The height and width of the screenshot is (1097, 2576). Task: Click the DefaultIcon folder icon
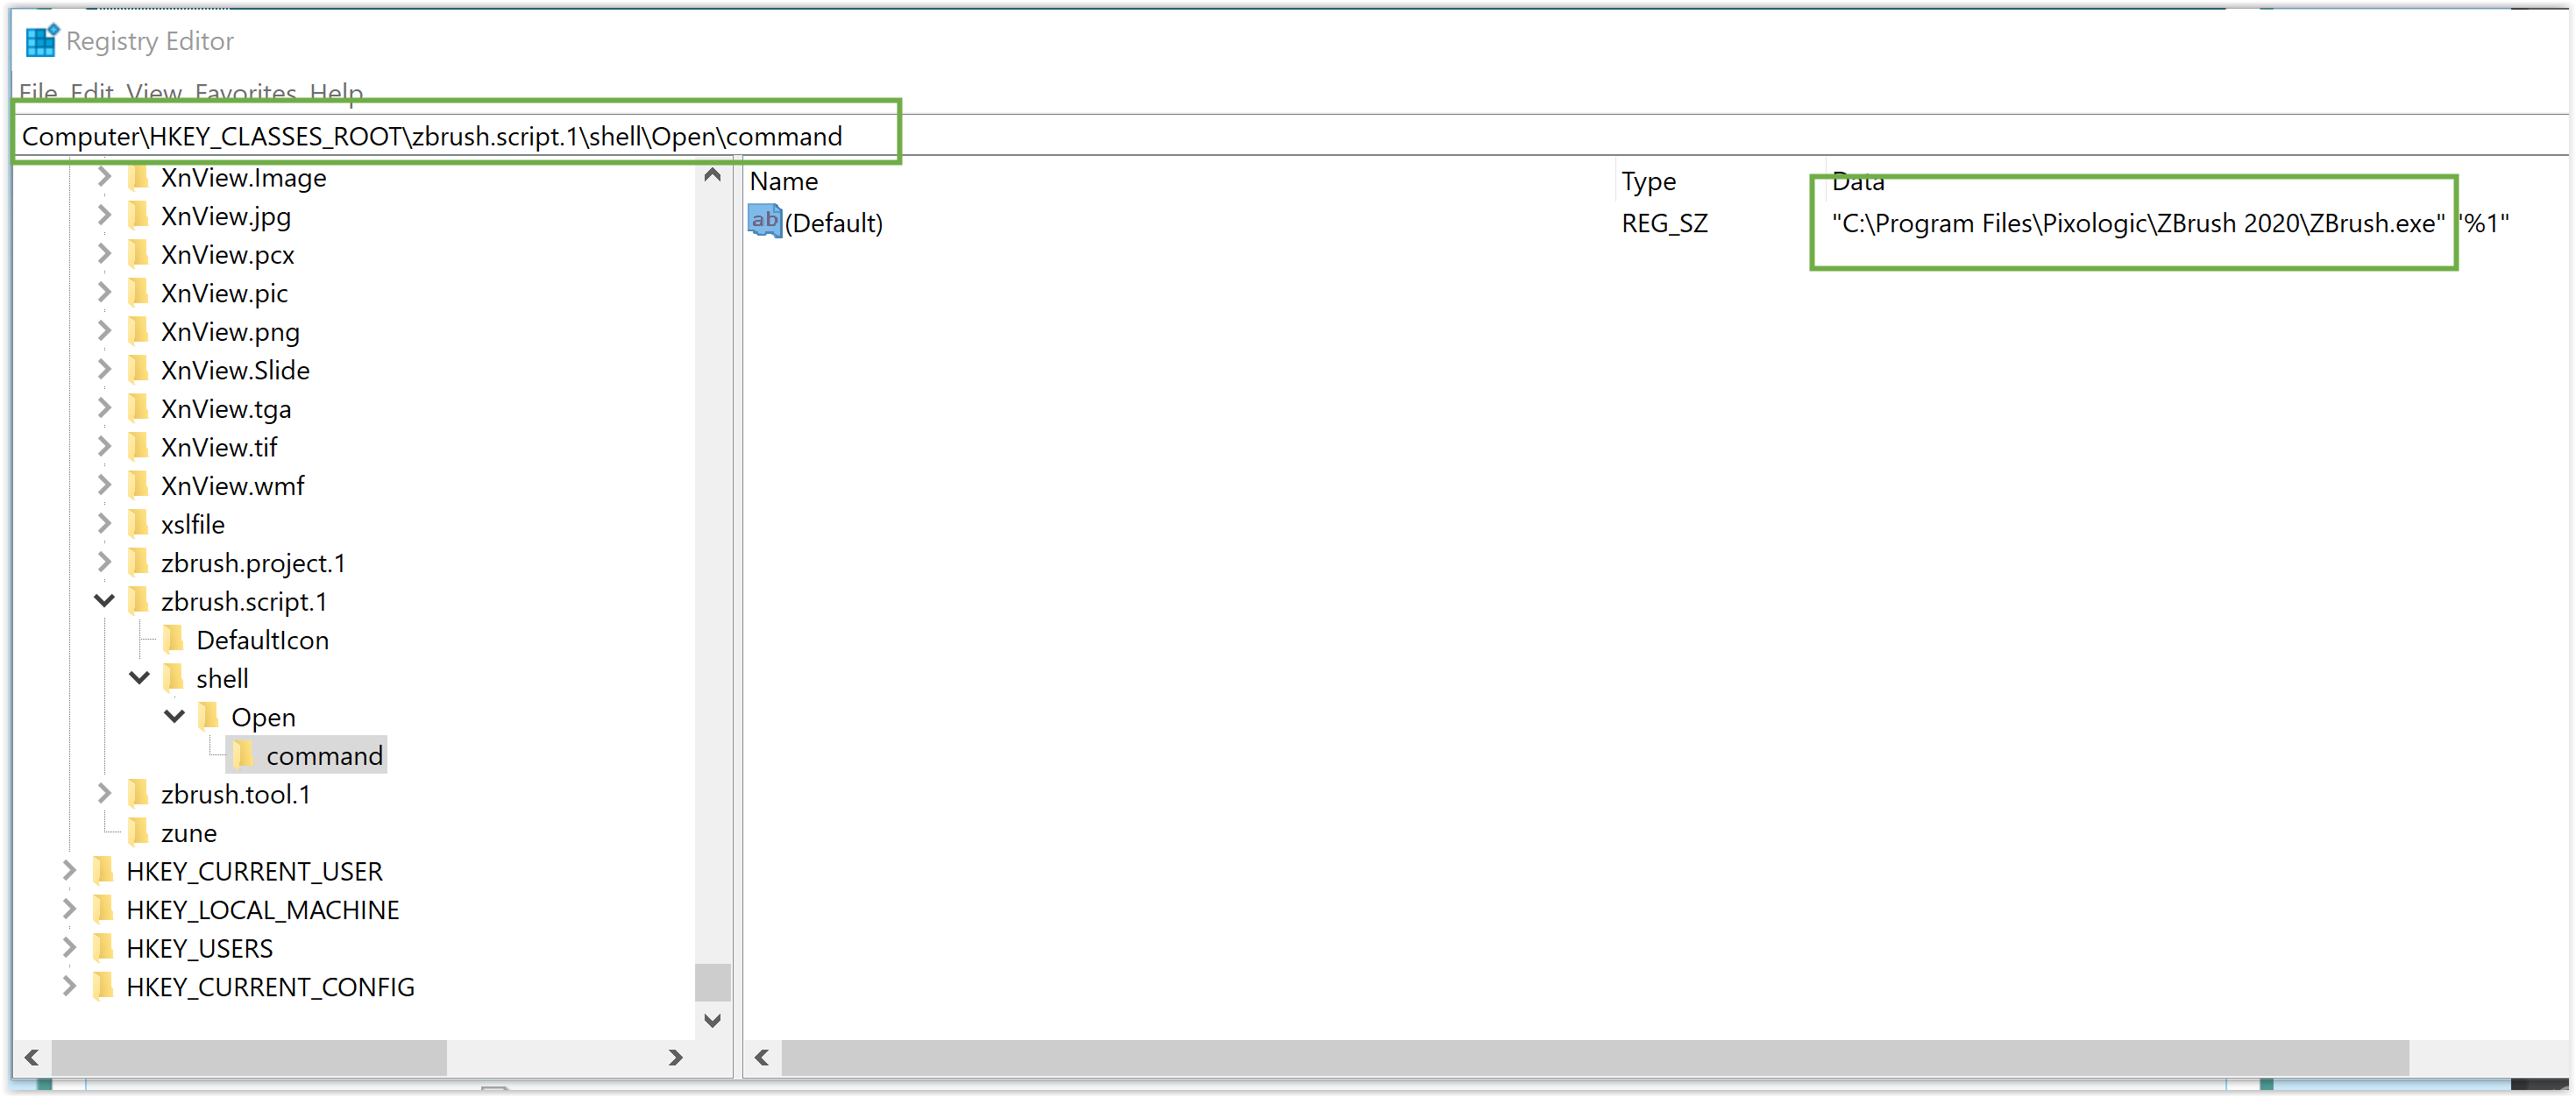point(174,640)
